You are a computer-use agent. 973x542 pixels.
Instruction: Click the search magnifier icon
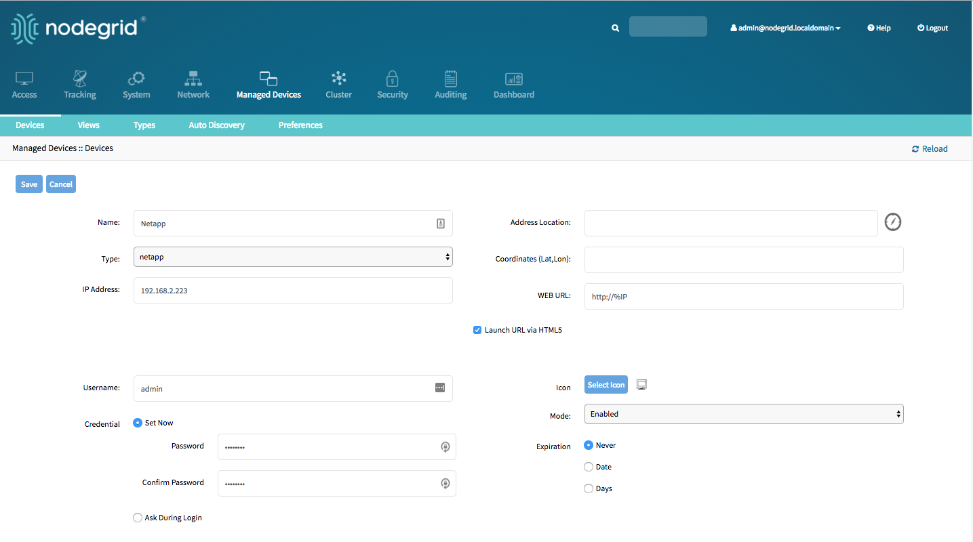coord(616,28)
